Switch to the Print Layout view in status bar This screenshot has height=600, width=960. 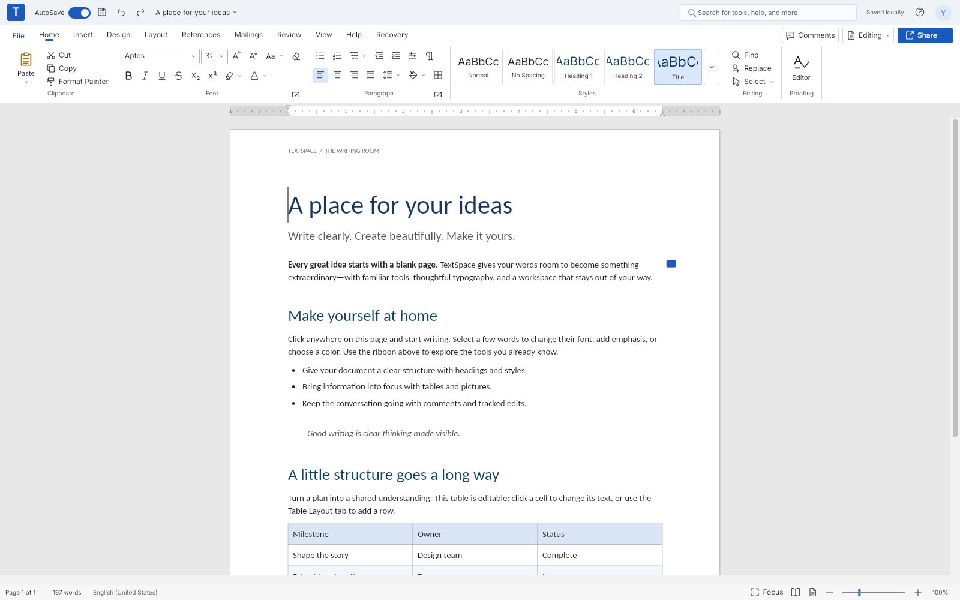(x=812, y=592)
